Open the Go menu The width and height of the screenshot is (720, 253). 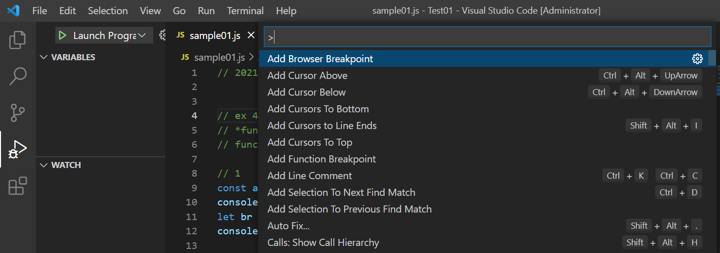(x=179, y=11)
